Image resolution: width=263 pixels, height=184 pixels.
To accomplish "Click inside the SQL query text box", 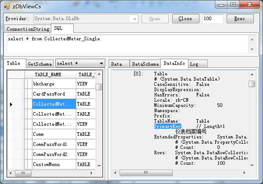I will (x=128, y=44).
